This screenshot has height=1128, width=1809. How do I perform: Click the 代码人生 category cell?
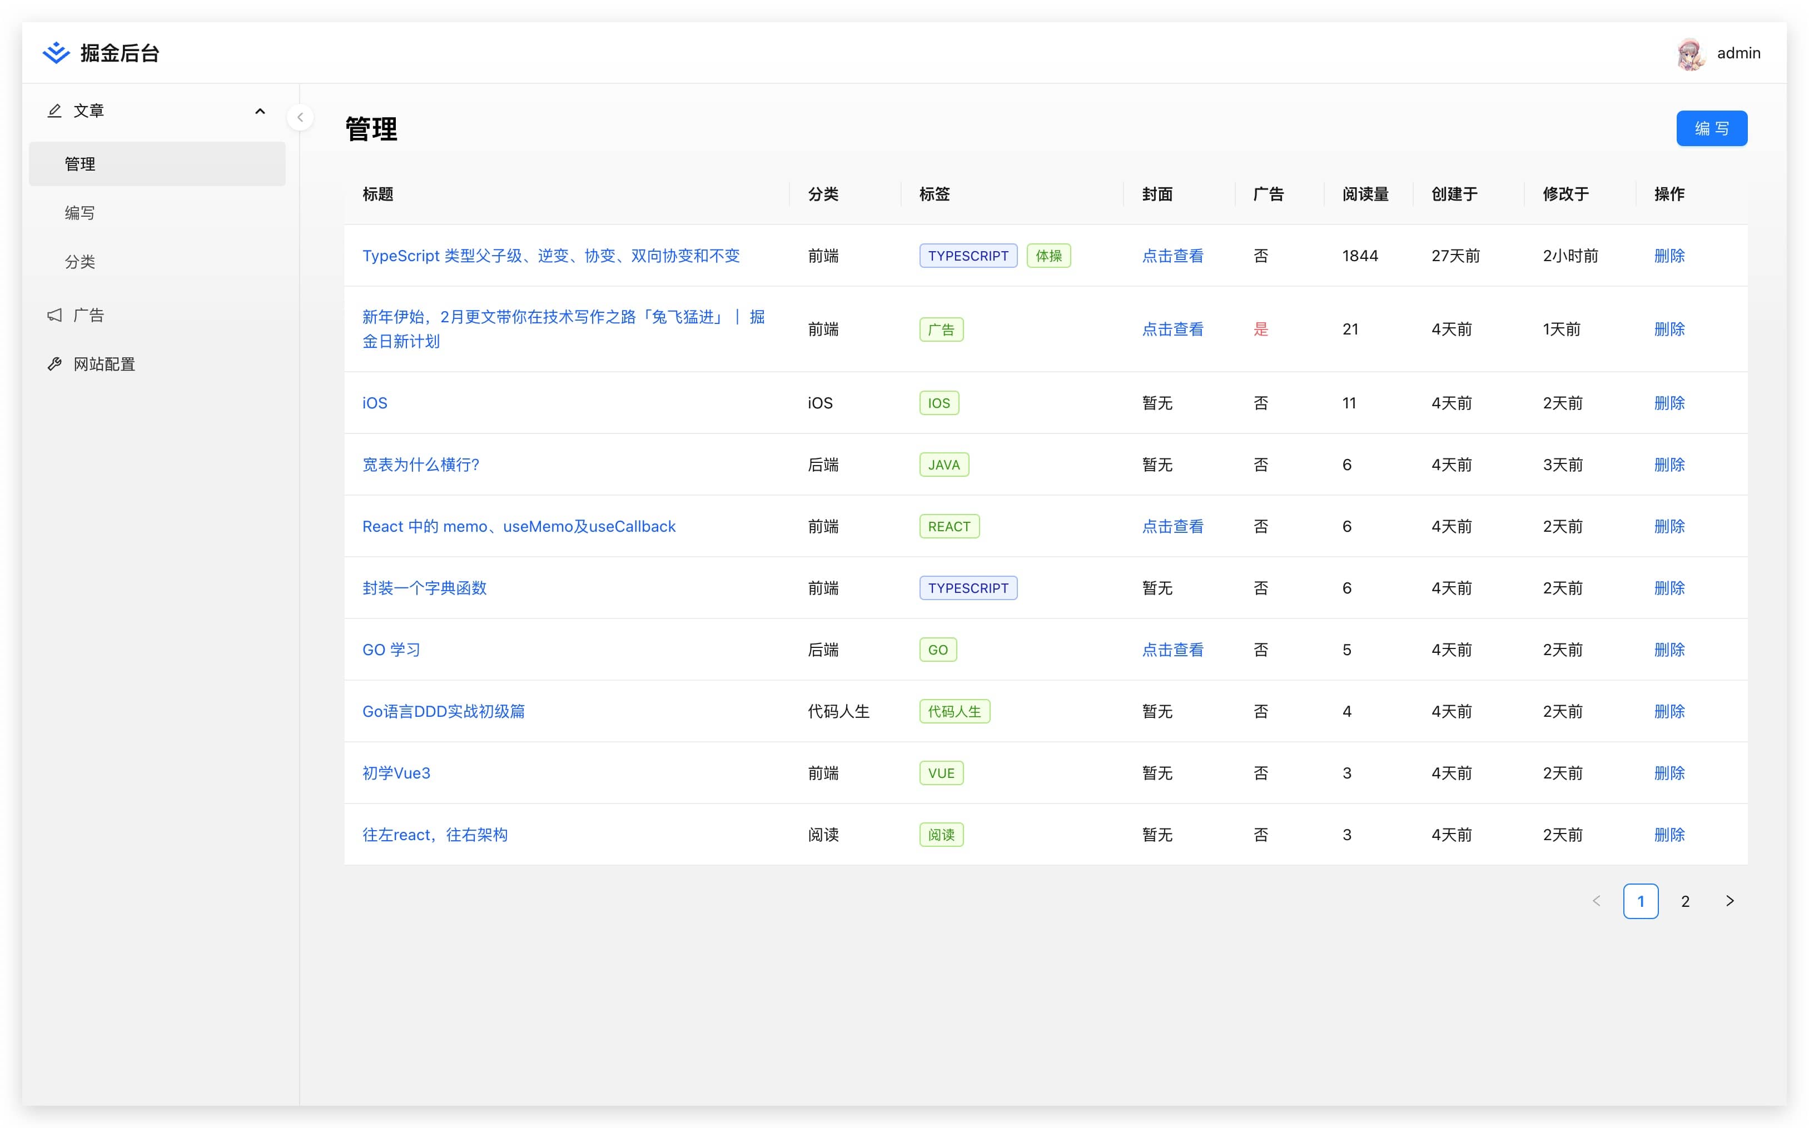click(x=839, y=712)
